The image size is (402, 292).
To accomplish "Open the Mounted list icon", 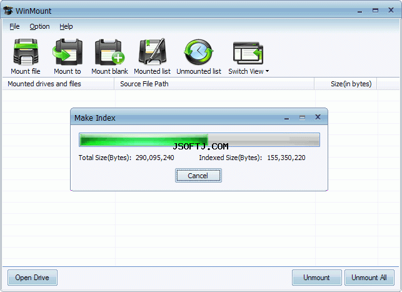I will pyautogui.click(x=153, y=51).
